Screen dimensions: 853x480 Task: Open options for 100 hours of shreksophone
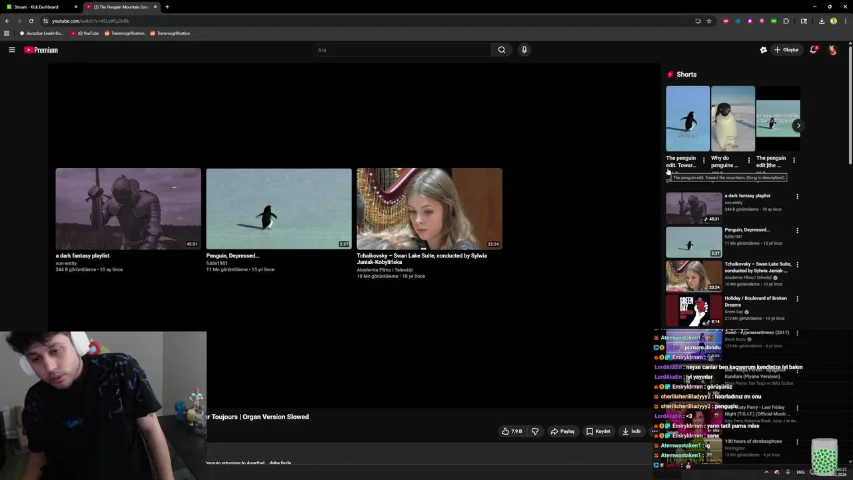tap(797, 442)
